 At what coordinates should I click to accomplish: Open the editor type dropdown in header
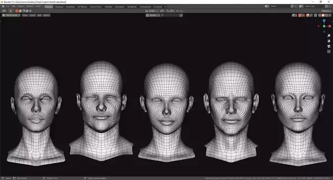[4, 11]
